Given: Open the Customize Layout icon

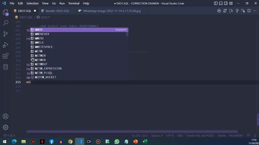Looking at the screenshot, I should coord(231,3).
